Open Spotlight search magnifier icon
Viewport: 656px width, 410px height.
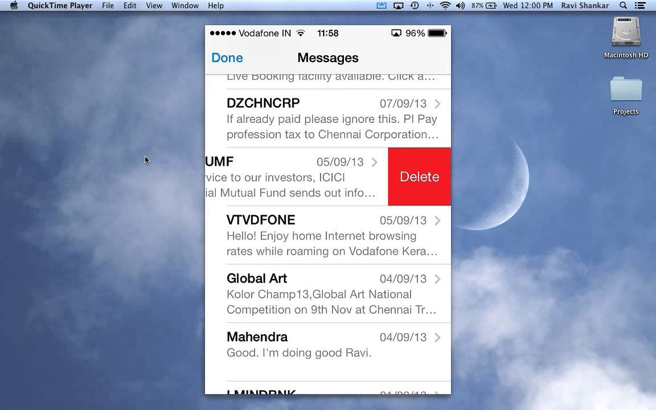click(623, 6)
